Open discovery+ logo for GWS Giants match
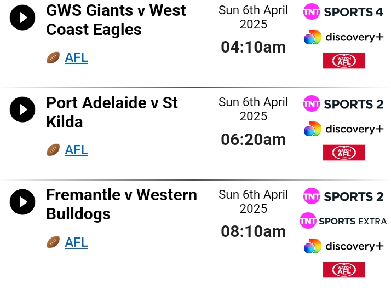This screenshot has height=290, width=391. pyautogui.click(x=343, y=37)
